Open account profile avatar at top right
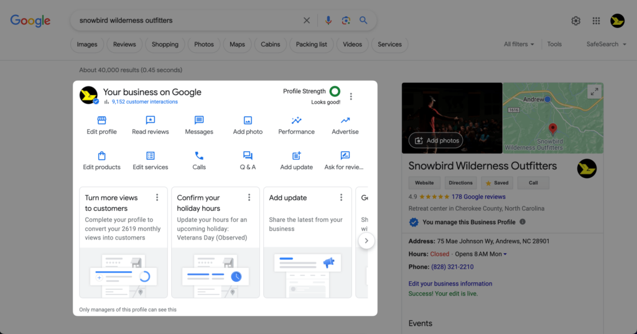 pos(617,21)
